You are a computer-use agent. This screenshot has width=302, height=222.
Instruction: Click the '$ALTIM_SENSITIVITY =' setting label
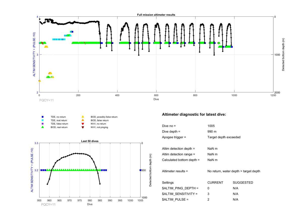click(x=180, y=194)
